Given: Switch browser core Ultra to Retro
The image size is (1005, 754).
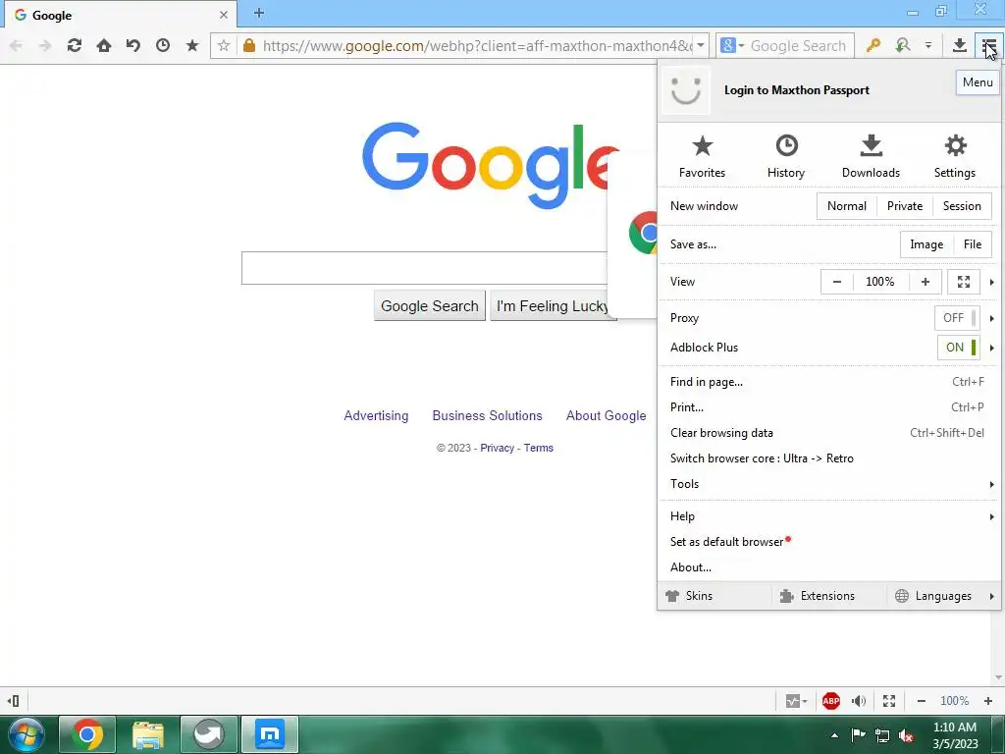Looking at the screenshot, I should coord(829,458).
